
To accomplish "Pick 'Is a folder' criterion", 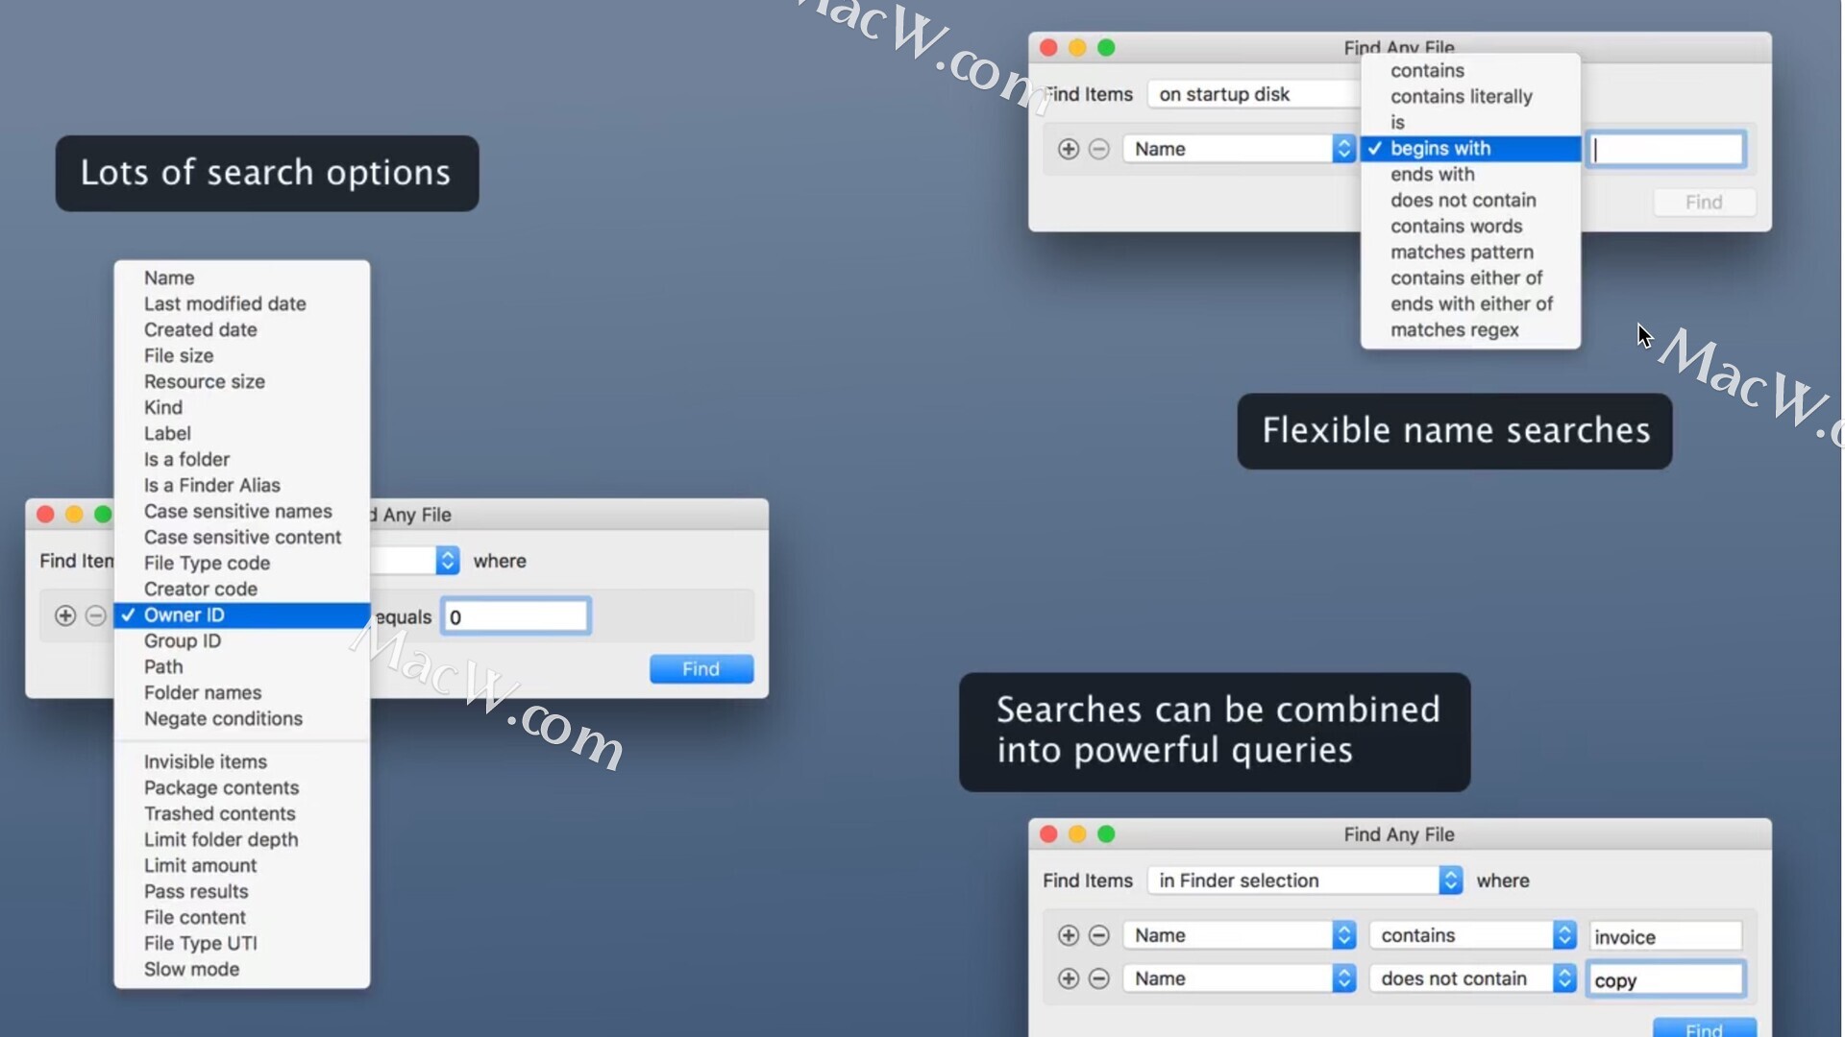I will (x=241, y=459).
